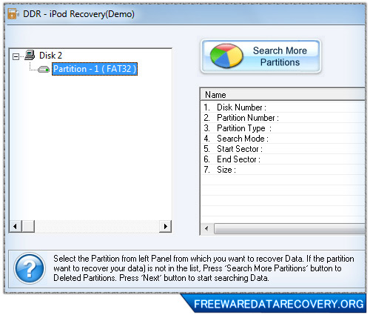Image resolution: width=370 pixels, height=315 pixels.
Task: Select the Start Sector row
Action: coord(283,149)
